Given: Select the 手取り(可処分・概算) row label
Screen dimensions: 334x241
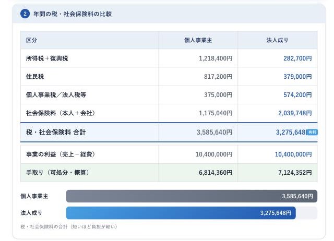Looking at the screenshot, I should (57, 173).
